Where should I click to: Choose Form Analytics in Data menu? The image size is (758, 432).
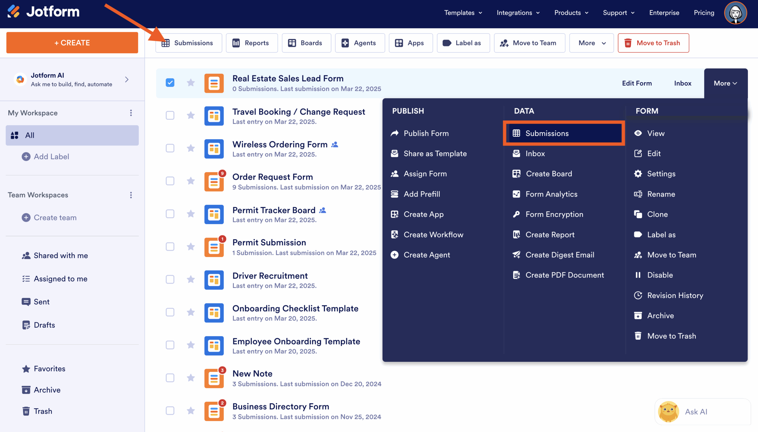[x=551, y=194]
